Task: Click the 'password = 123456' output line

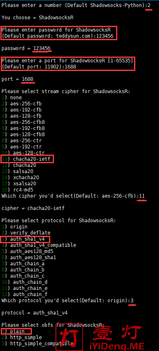Action: [26, 48]
